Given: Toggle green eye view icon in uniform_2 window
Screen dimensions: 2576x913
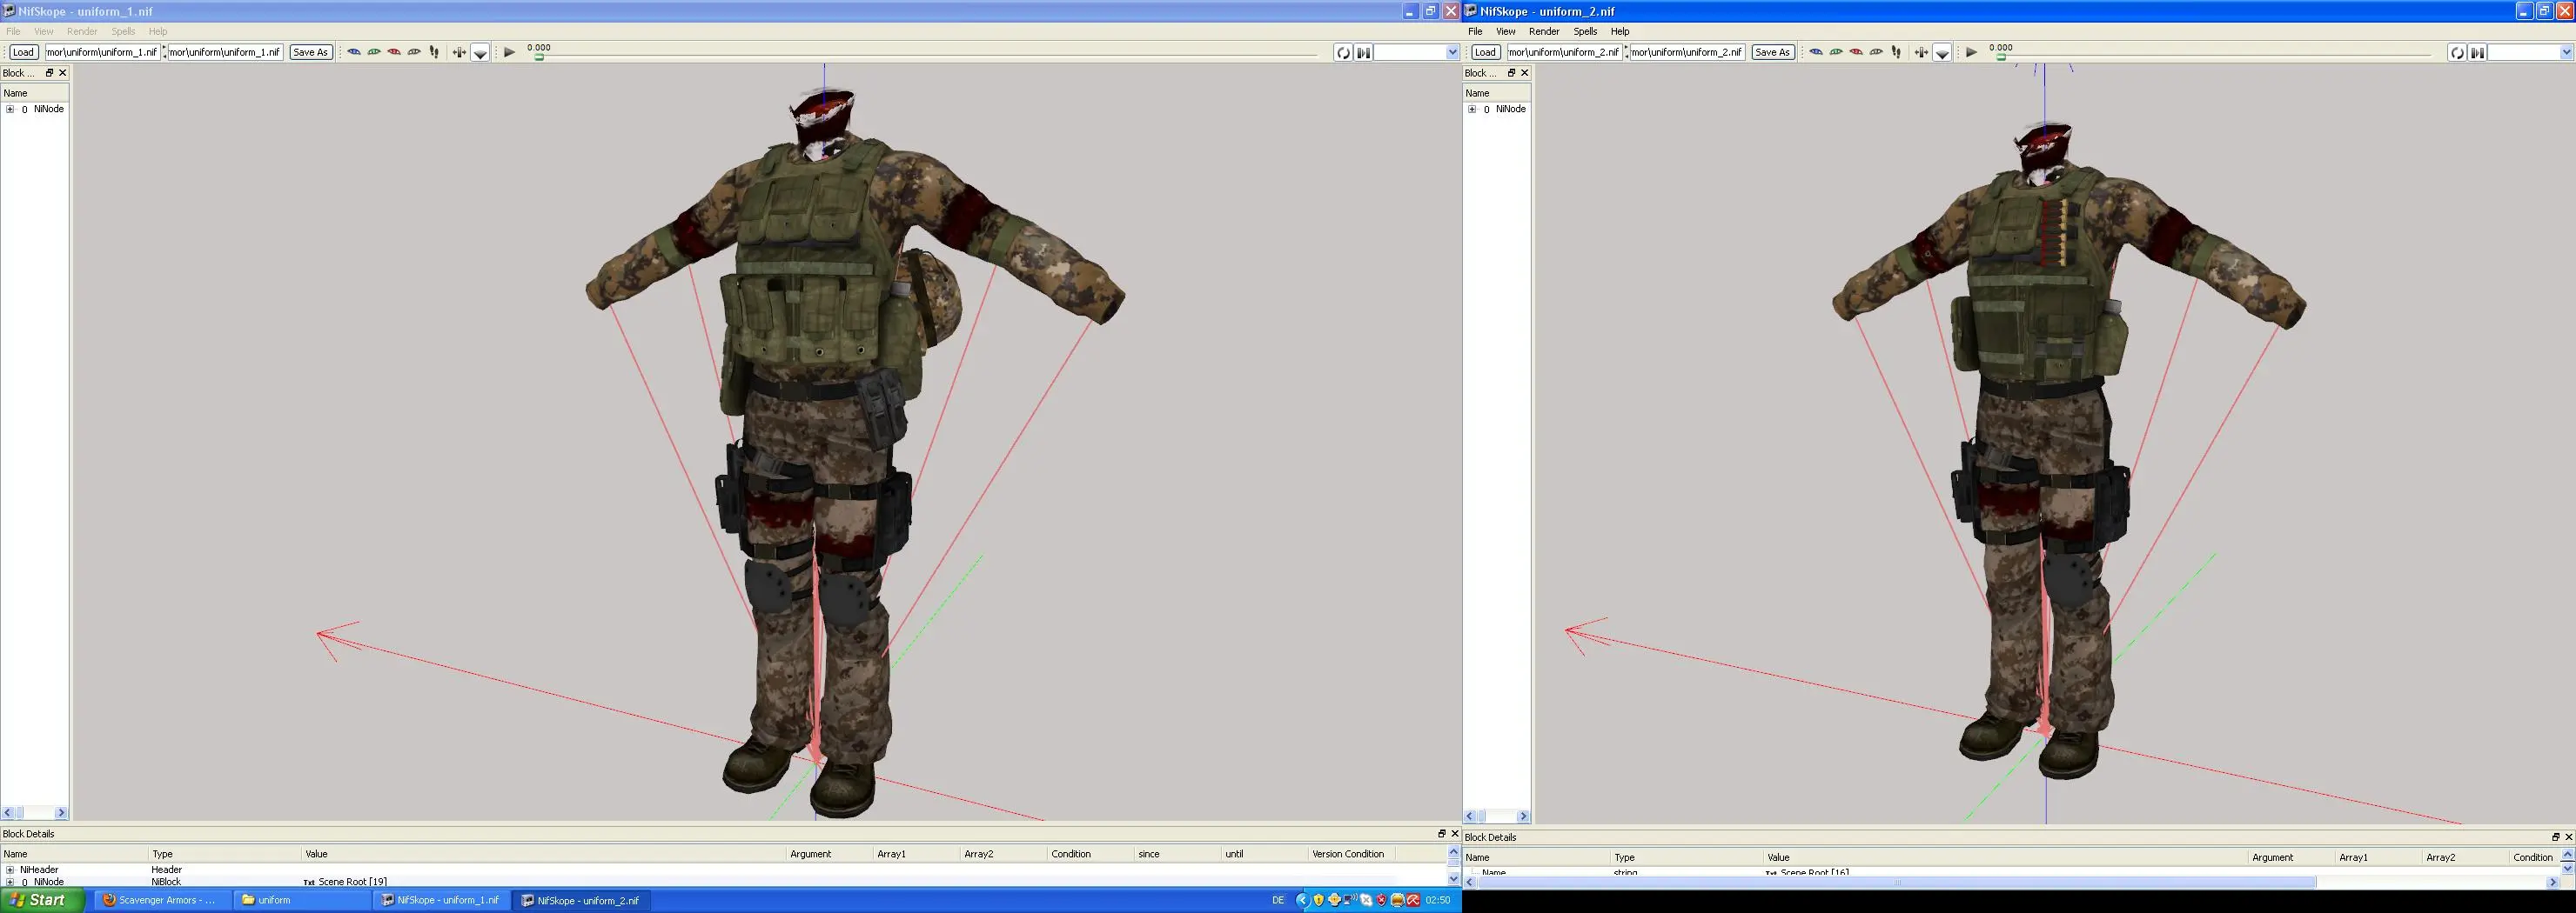Looking at the screenshot, I should (x=1836, y=52).
